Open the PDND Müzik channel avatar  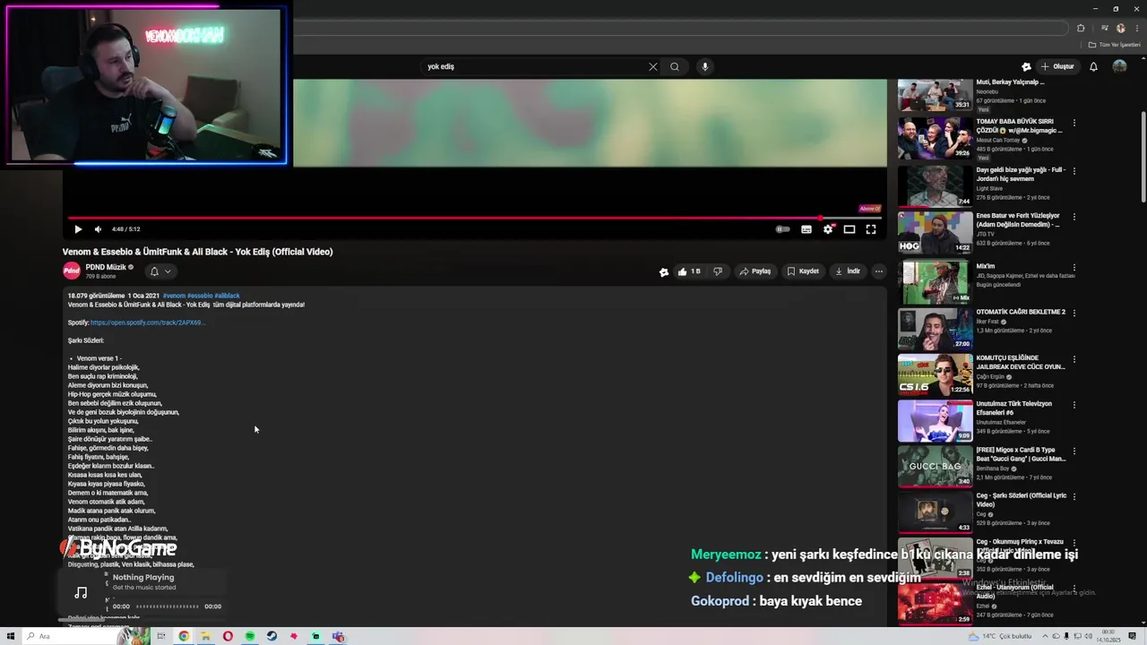72,271
